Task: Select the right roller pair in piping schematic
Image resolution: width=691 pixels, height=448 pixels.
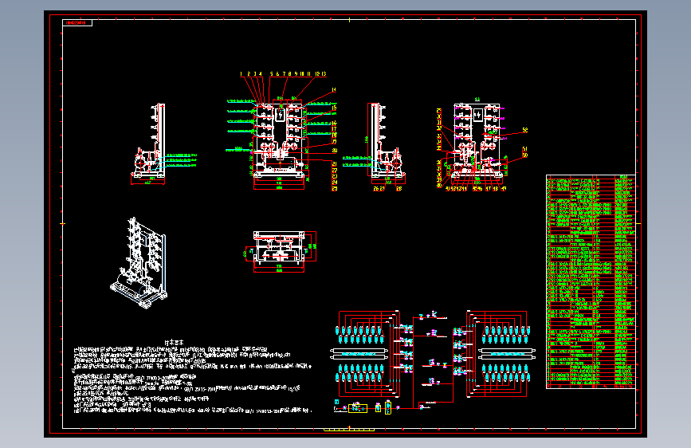Action: point(507,354)
